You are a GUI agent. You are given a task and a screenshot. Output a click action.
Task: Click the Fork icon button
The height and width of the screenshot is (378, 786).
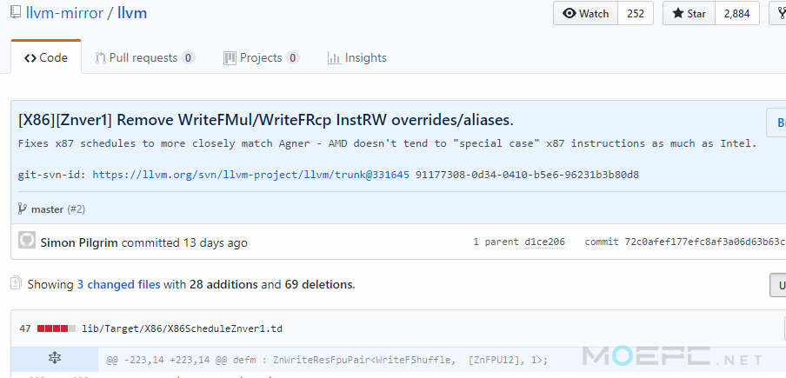point(778,14)
